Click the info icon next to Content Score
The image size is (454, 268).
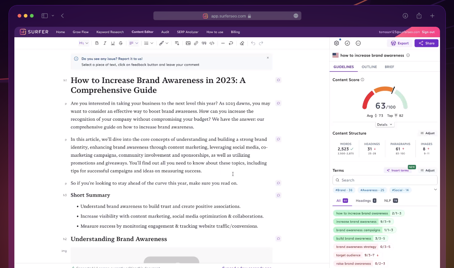pyautogui.click(x=363, y=80)
